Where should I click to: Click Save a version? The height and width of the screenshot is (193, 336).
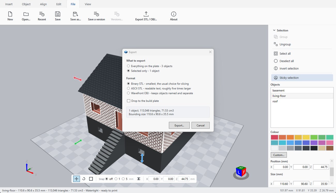[x=96, y=16]
